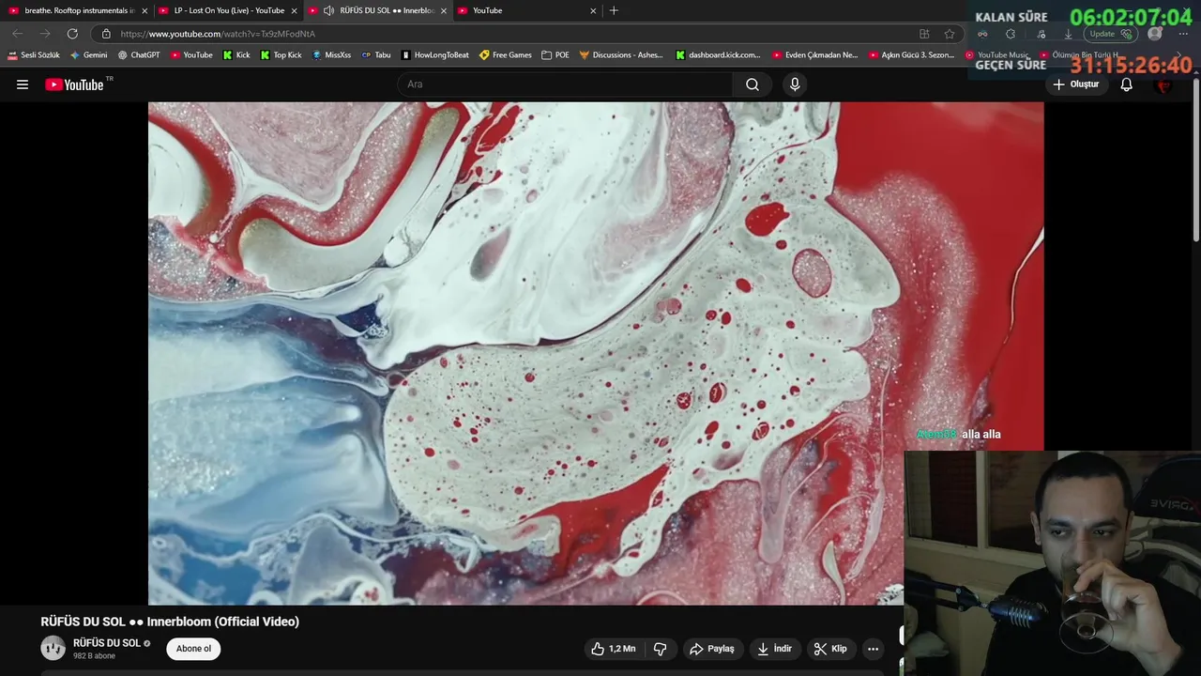Click the RÜFÜS DU SOL channel name
This screenshot has height=676, width=1201.
coord(107,643)
